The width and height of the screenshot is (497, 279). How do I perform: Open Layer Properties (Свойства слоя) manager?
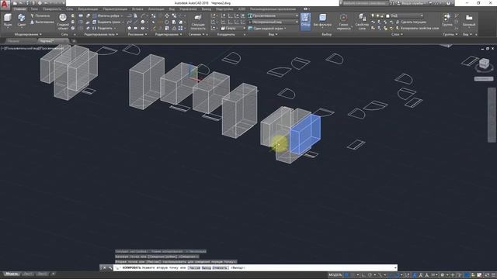click(x=362, y=22)
